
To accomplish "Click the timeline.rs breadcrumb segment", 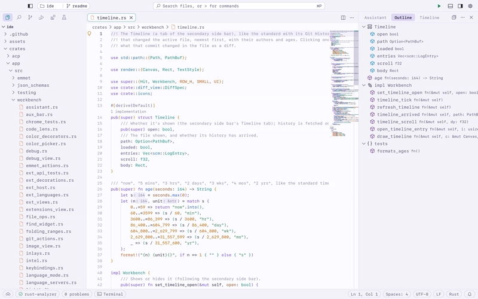I will (188, 27).
